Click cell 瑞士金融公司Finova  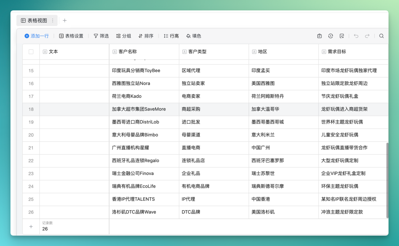click(x=144, y=173)
